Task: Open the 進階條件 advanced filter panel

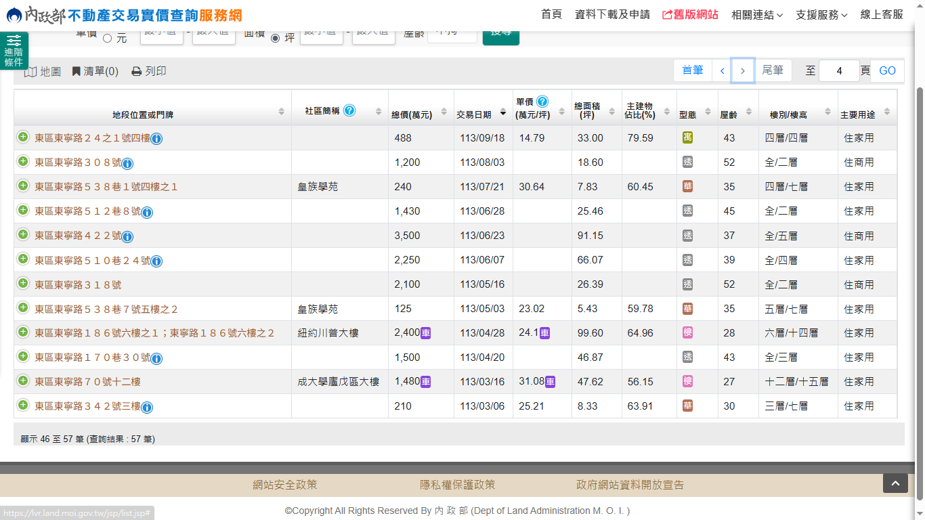Action: (14, 51)
